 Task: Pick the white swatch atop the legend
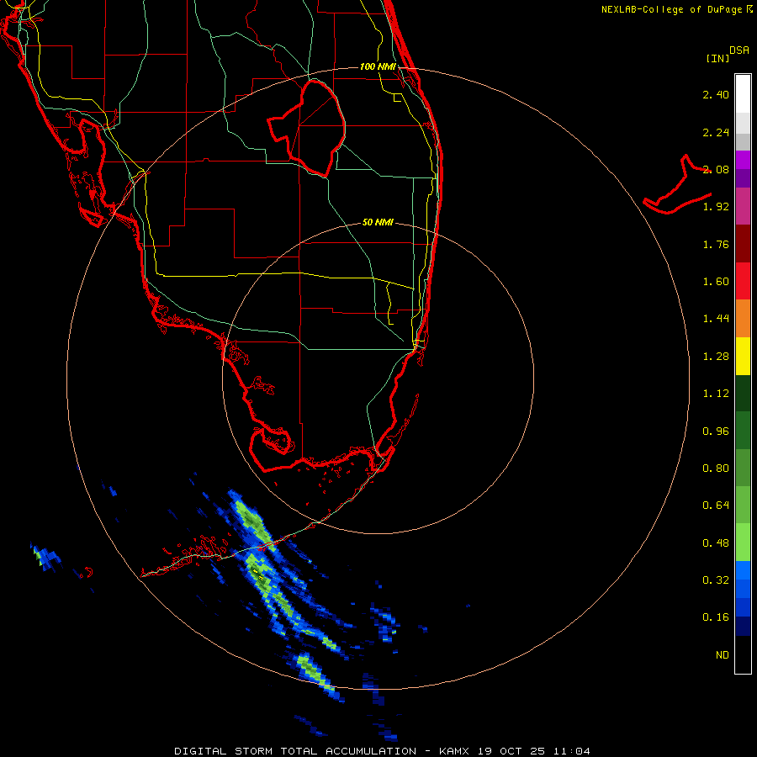[x=743, y=94]
